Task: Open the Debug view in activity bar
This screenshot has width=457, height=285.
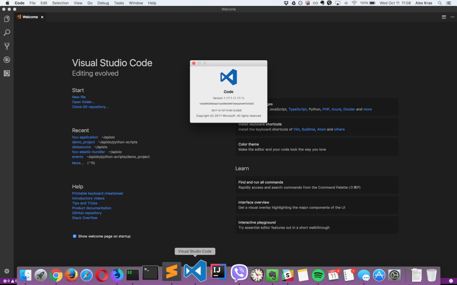Action: [7, 60]
